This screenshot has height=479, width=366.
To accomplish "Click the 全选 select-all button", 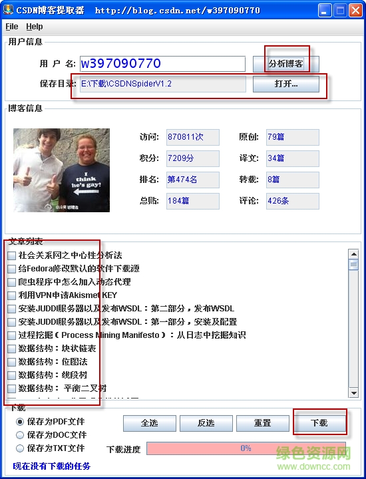I will [x=150, y=423].
